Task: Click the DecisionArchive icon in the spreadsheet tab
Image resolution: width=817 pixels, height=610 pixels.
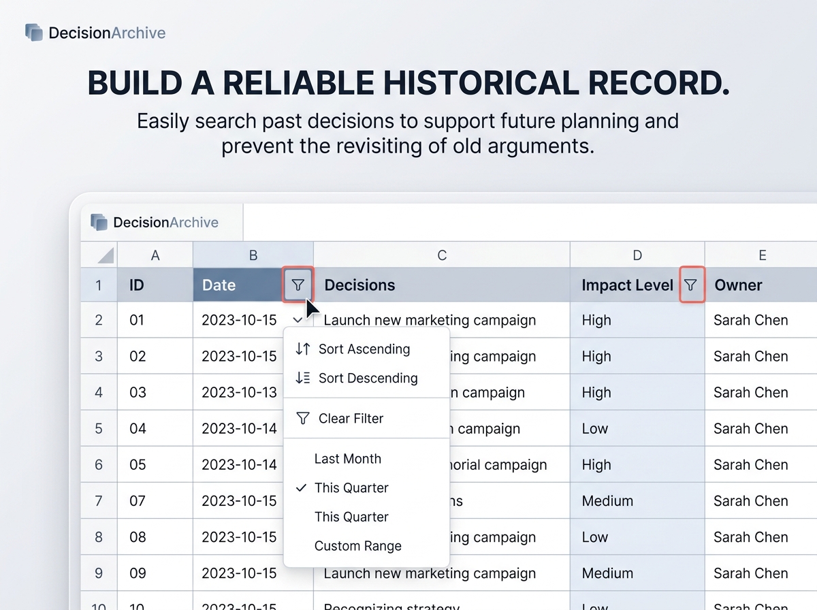Action: [100, 223]
